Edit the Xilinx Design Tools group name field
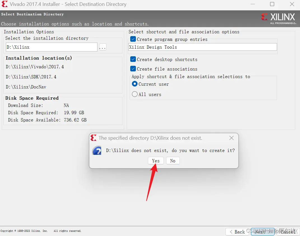300x236 pixels. [x=203, y=47]
